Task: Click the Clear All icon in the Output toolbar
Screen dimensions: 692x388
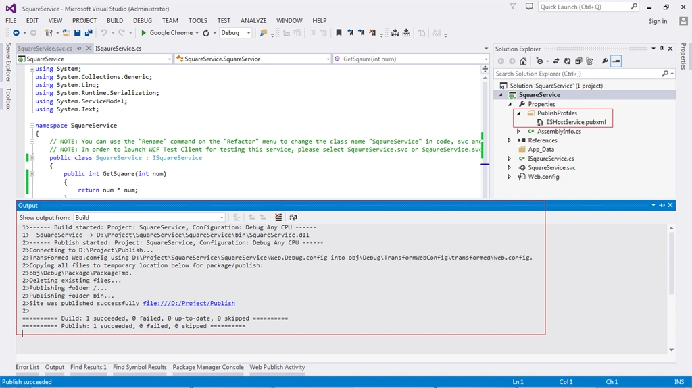Action: tap(278, 217)
